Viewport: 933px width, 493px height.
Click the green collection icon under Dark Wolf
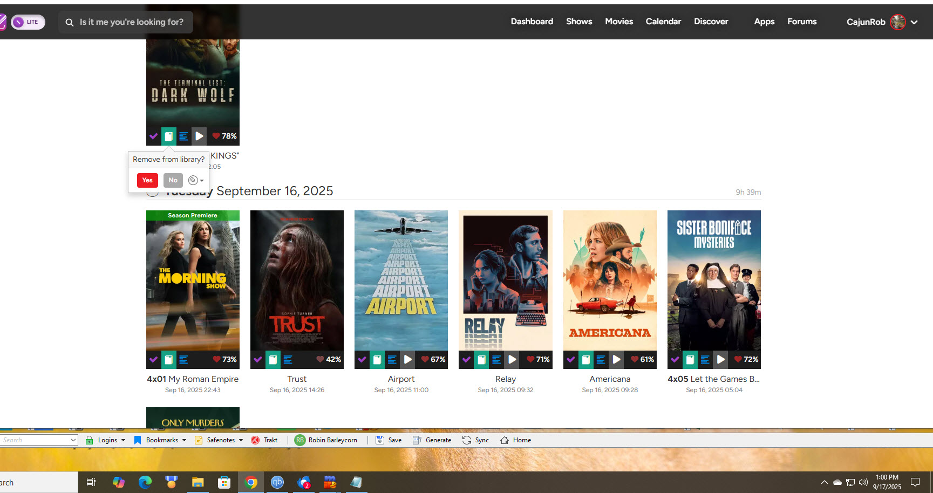(169, 136)
